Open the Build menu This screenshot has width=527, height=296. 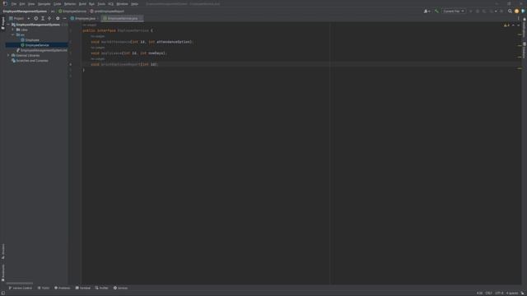(82, 3)
